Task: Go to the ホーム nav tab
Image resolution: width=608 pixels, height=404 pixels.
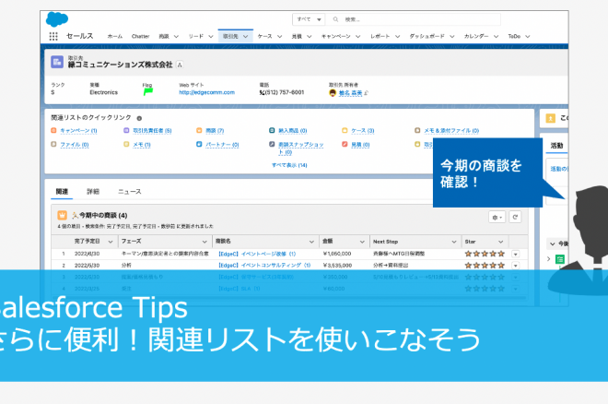Action: pos(115,37)
